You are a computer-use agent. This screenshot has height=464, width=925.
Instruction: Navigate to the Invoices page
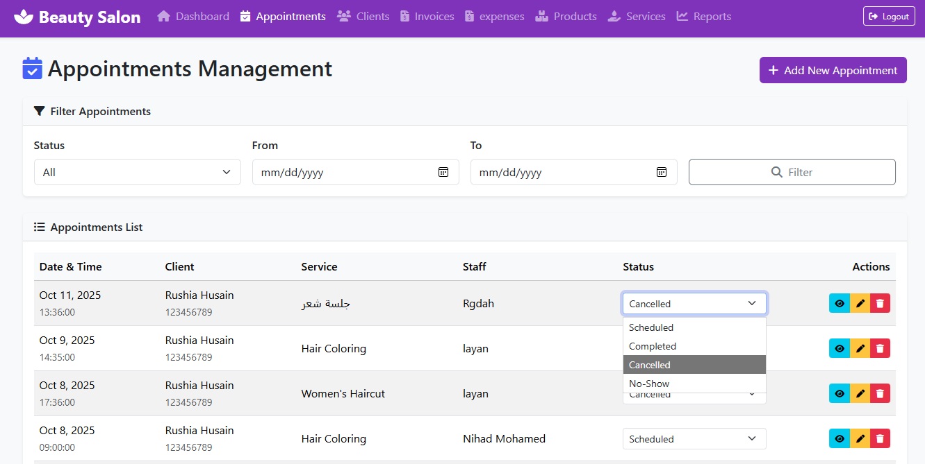tap(426, 16)
